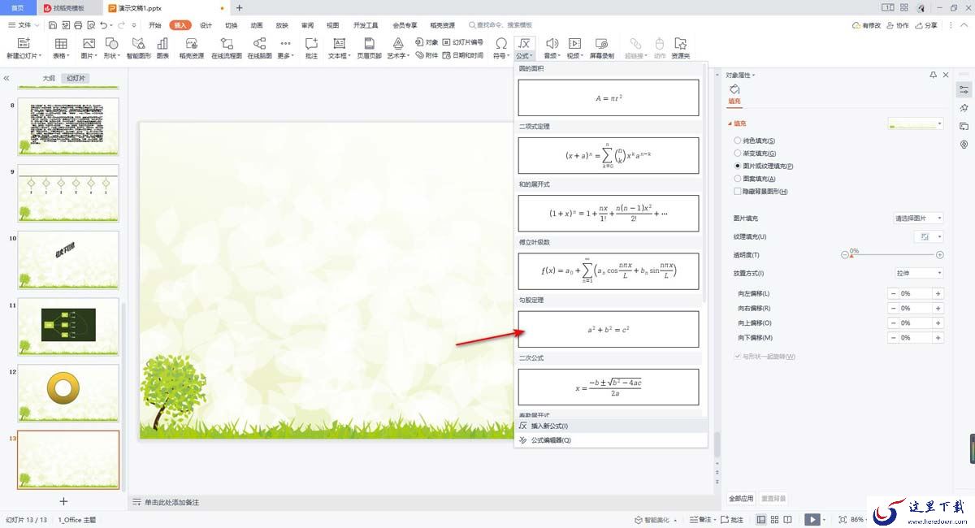This screenshot has width=975, height=528.
Task: Expand the 请选择图片 picture fill dropdown
Action: (918, 219)
